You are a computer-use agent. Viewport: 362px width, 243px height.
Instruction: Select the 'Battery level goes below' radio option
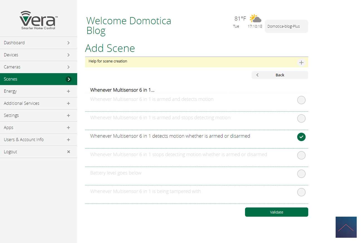(x=301, y=174)
